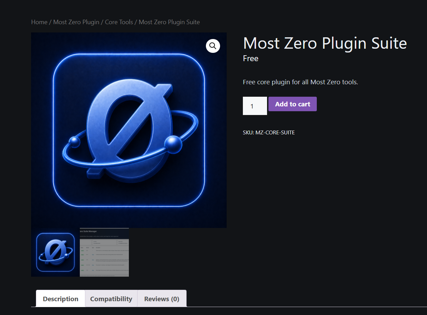Image resolution: width=427 pixels, height=315 pixels.
Task: Click the final Most Zero Plugin Suite breadcrumb
Action: pos(169,22)
